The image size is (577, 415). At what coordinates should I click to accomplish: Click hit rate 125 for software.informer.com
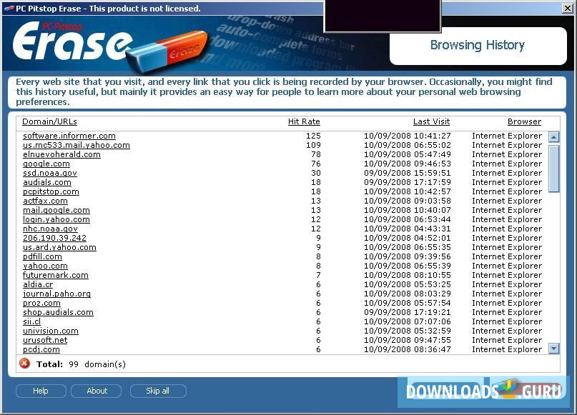tap(313, 136)
